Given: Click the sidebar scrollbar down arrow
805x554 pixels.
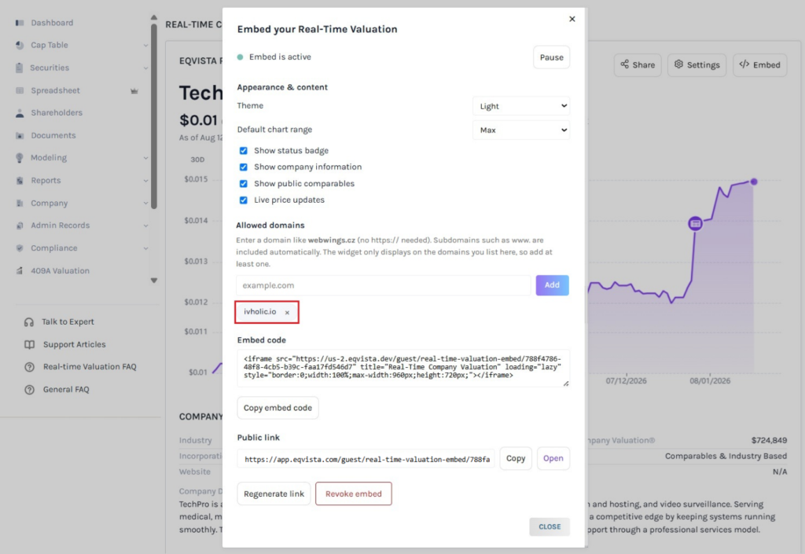Looking at the screenshot, I should (154, 281).
